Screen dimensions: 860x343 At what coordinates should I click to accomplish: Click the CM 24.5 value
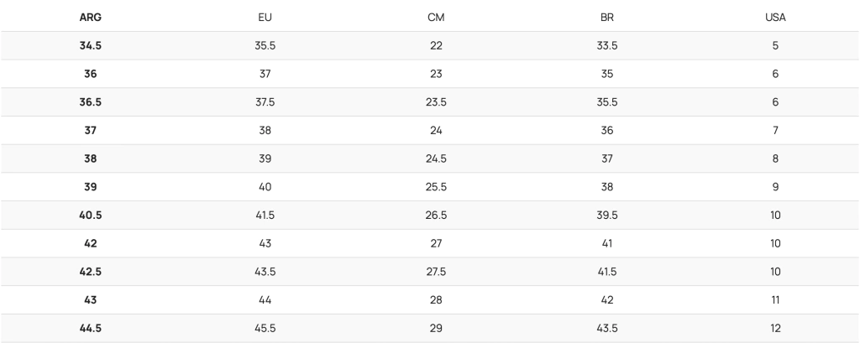click(436, 159)
